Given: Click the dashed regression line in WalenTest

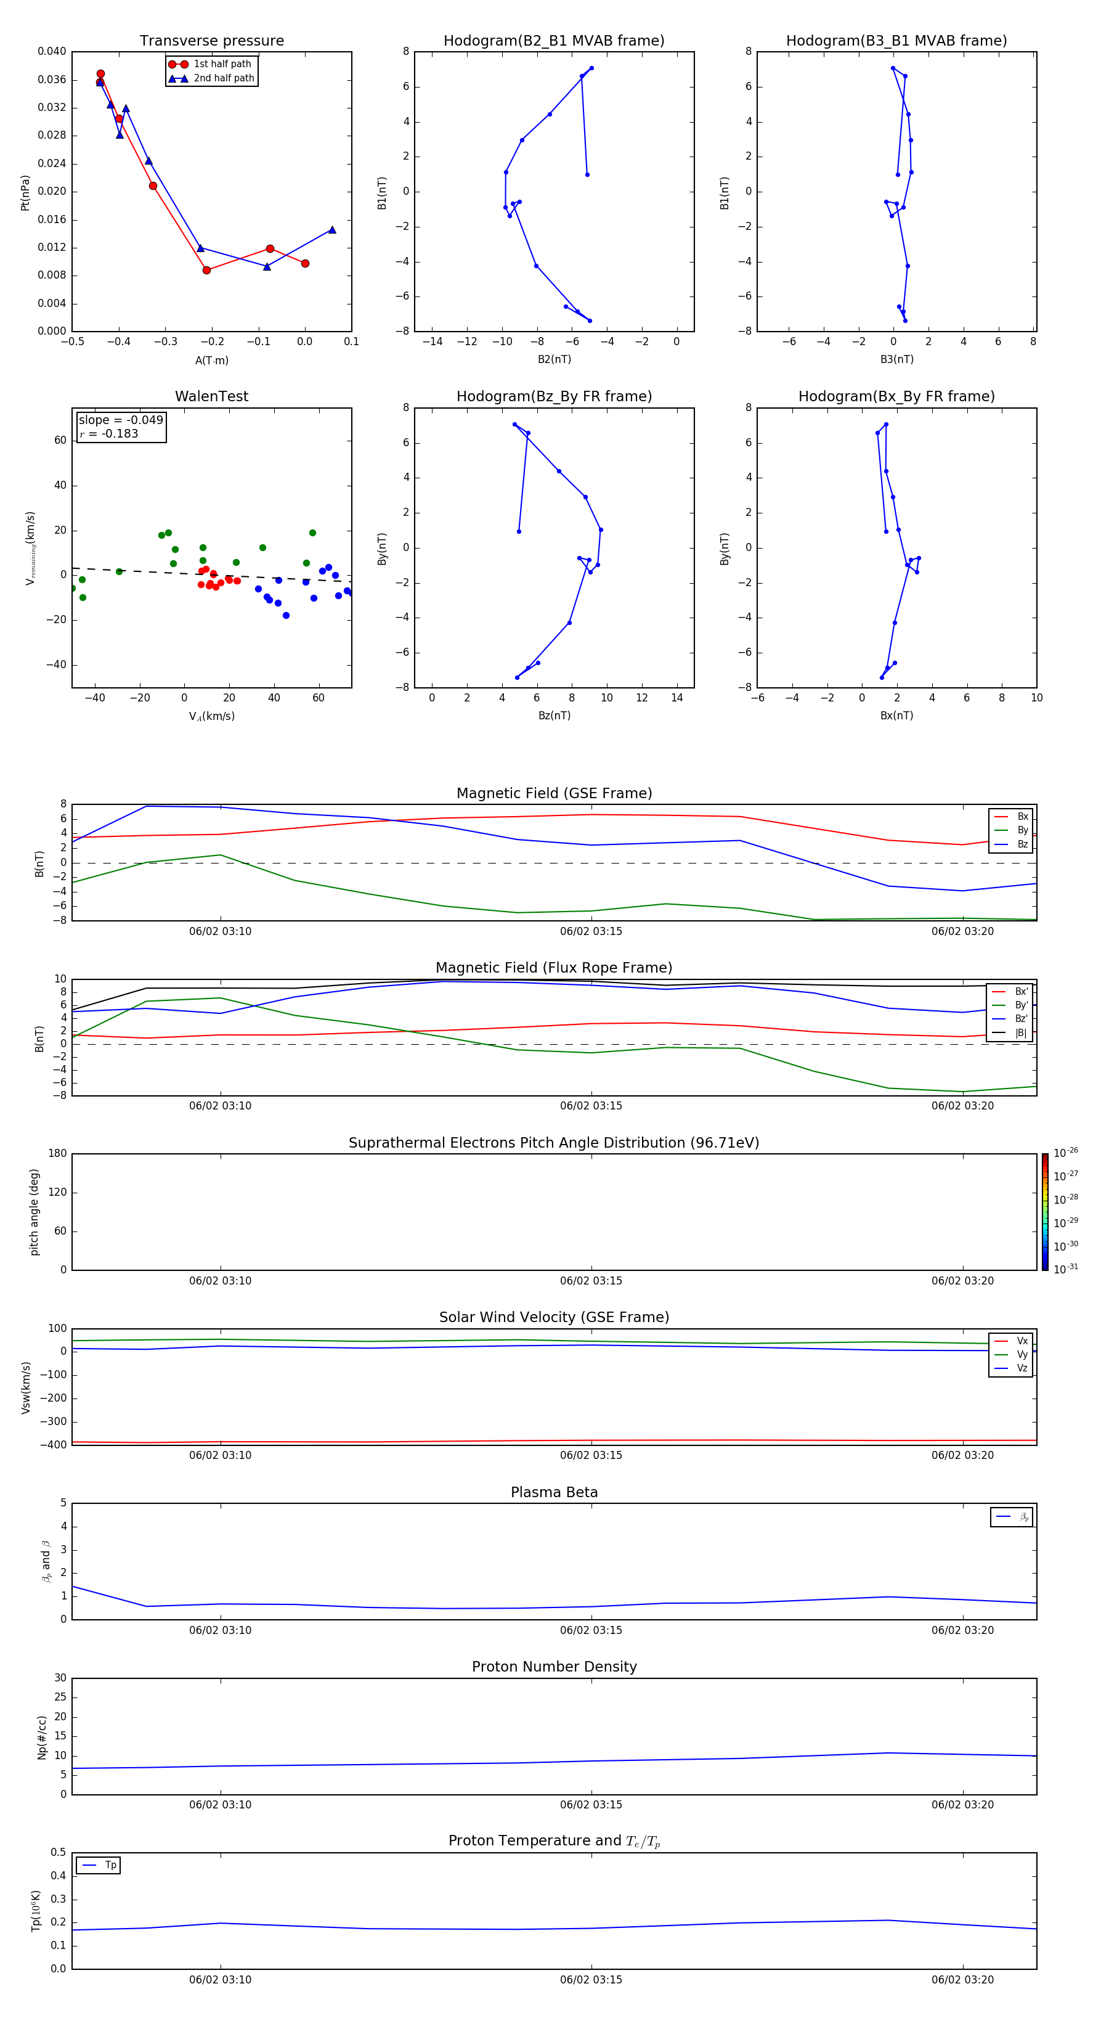Looking at the screenshot, I should tap(211, 574).
